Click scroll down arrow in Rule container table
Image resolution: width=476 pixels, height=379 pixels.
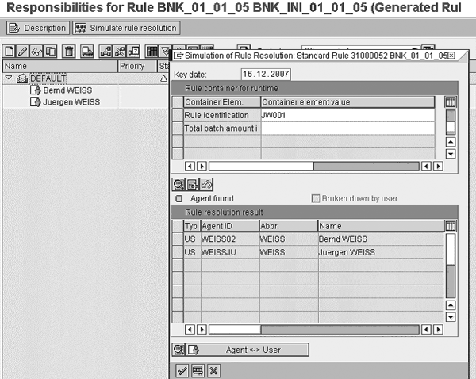[x=451, y=154]
